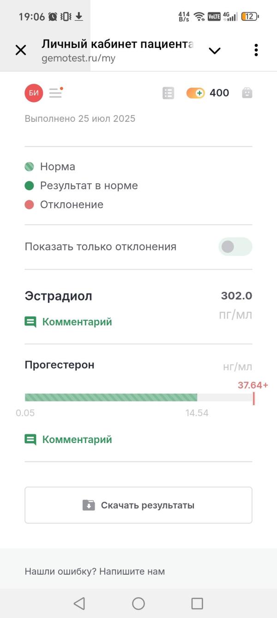Tap the bonus points coin icon
Viewport: 277px width, 618px height.
[195, 93]
